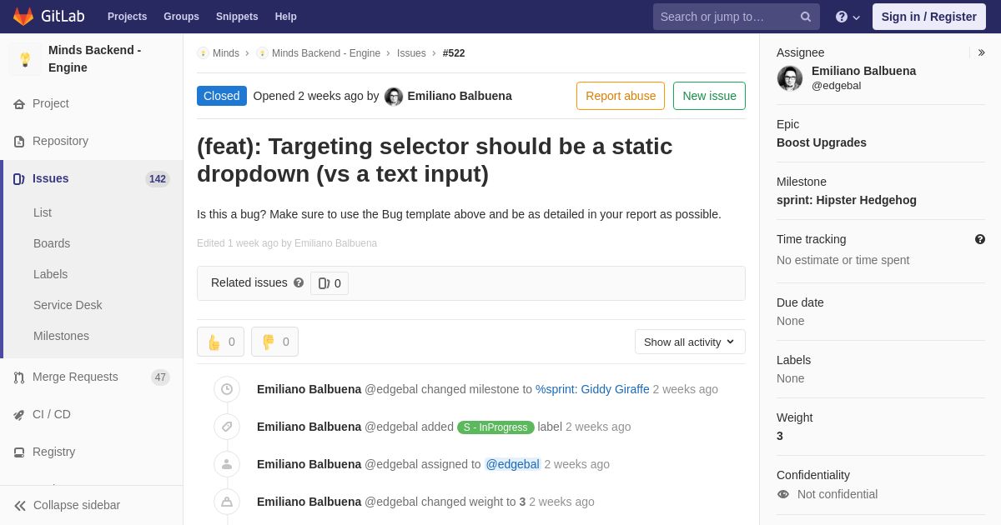Viewport: 1001px width, 525px height.
Task: Click the label tag activity icon
Action: pos(227,427)
